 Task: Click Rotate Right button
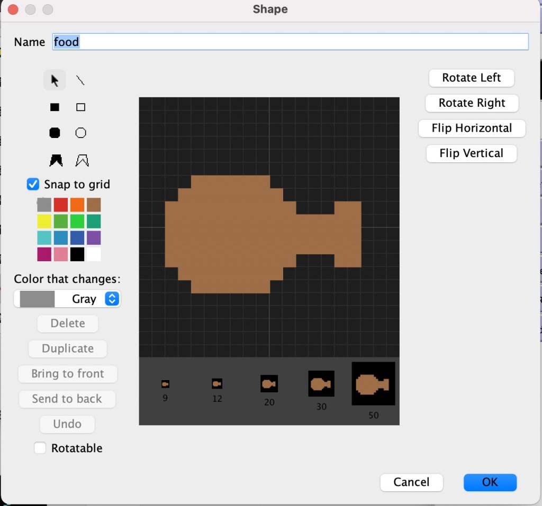pyautogui.click(x=472, y=103)
